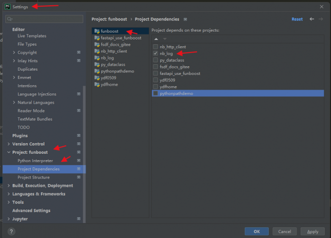Focus the settings search field

coord(44,19)
